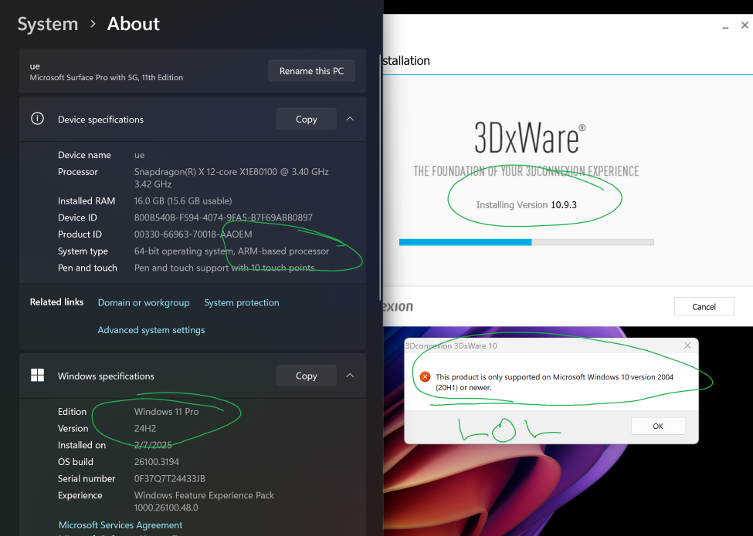Close the 3DxWare installer window

point(745,25)
